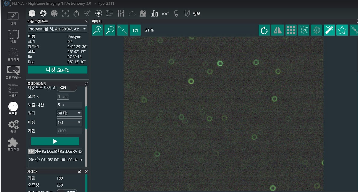This screenshot has width=358, height=192.
Task: Open the observatory dome panel icon
Action: pyautogui.click(x=143, y=13)
